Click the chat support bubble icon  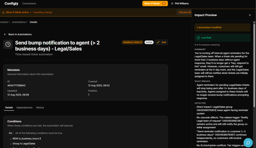coord(248,142)
